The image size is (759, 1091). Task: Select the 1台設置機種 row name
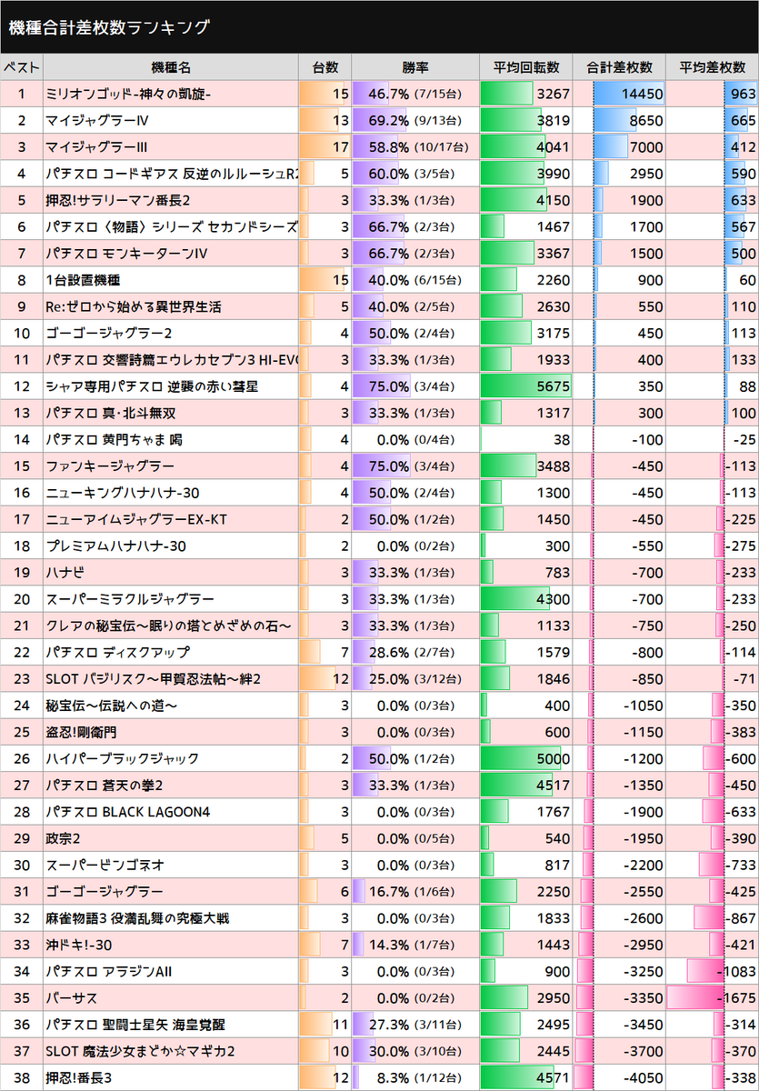click(83, 280)
